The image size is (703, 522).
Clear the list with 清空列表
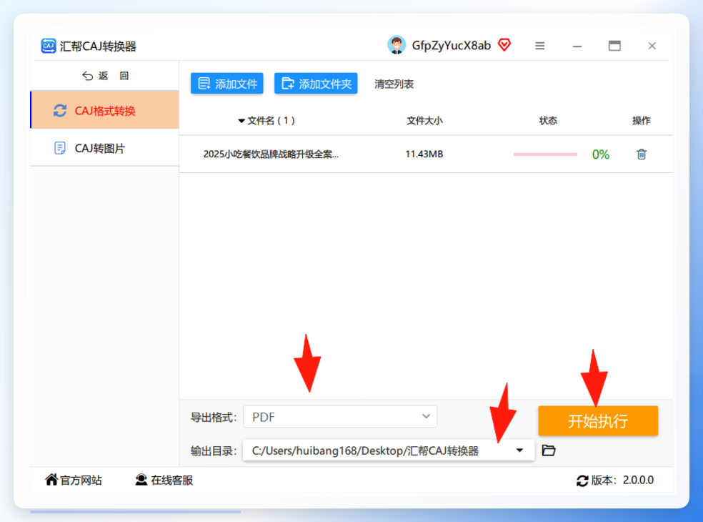pyautogui.click(x=394, y=84)
